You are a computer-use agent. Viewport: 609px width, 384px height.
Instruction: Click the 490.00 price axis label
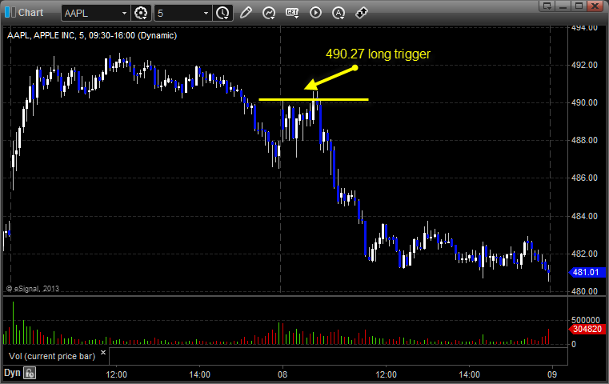coord(584,102)
